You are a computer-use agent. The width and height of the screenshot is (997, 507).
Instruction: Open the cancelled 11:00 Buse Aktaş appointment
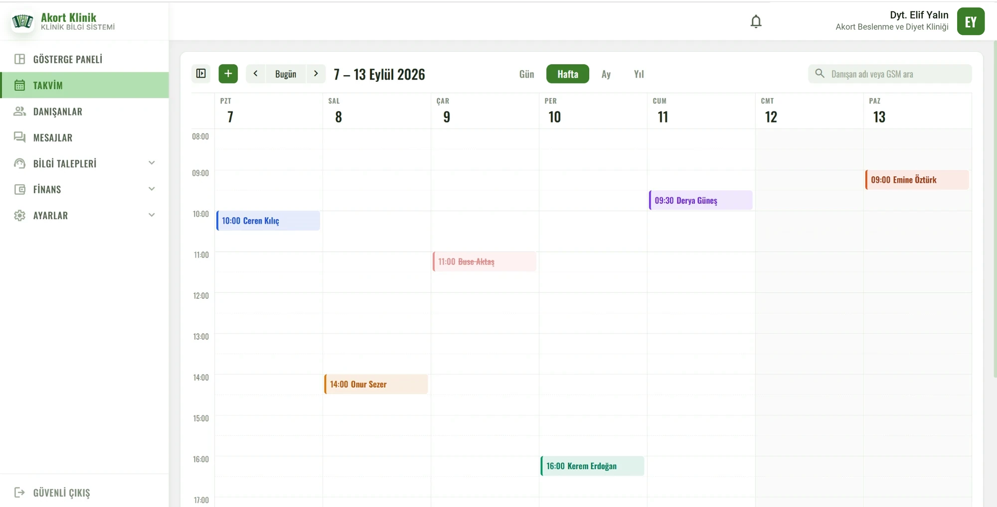click(485, 261)
